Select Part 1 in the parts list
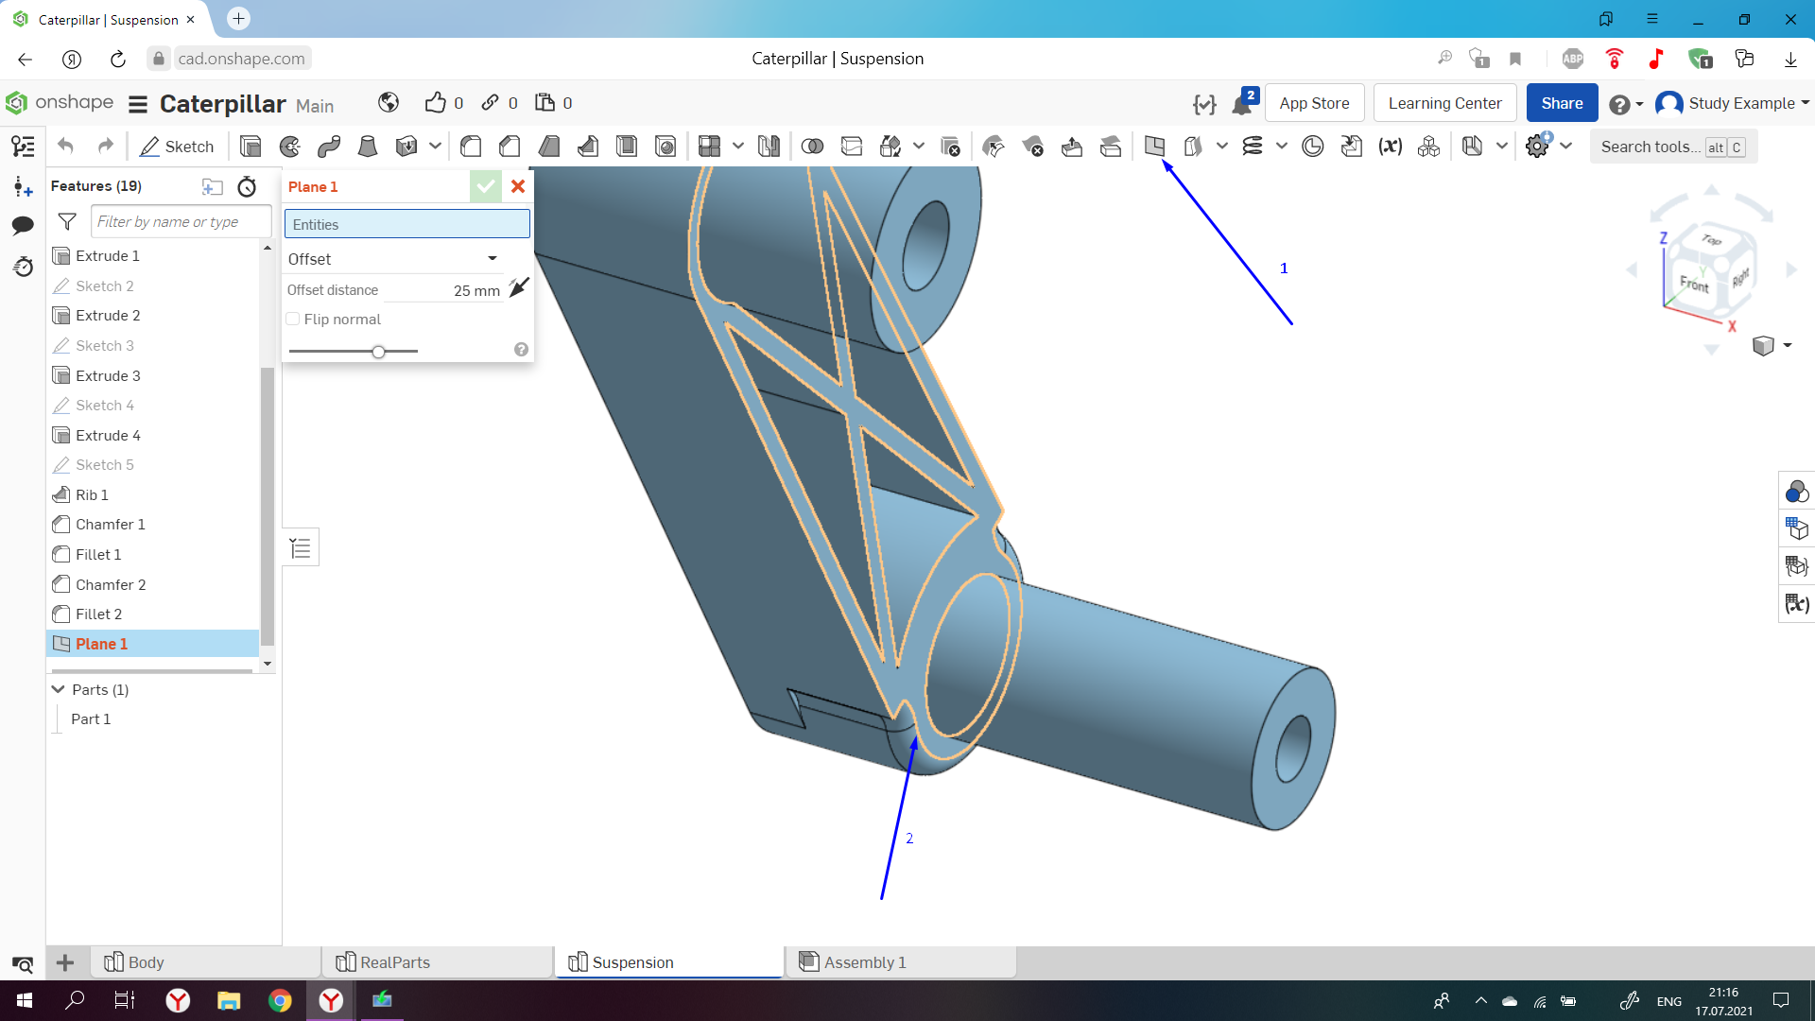This screenshot has width=1815, height=1021. pyautogui.click(x=91, y=719)
